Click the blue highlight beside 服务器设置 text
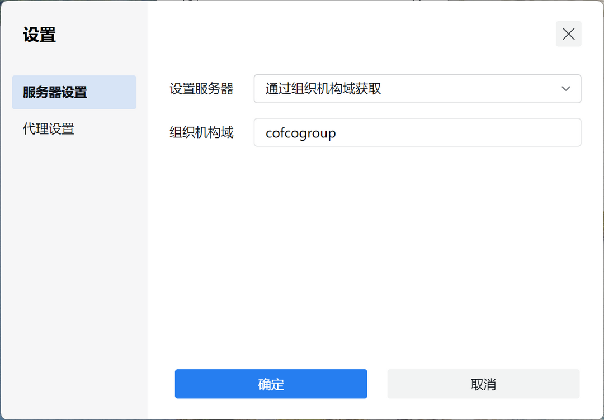 point(115,92)
